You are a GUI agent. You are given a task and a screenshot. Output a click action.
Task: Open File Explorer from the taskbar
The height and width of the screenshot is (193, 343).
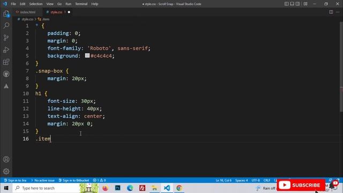tap(154, 188)
